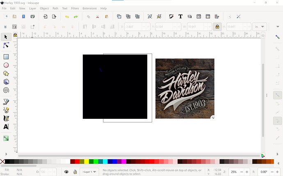Open the File menu
The image size is (283, 176).
pos(4,8)
